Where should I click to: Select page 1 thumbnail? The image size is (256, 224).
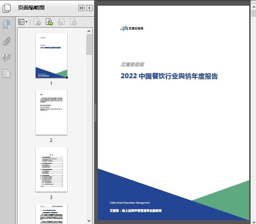[52, 55]
